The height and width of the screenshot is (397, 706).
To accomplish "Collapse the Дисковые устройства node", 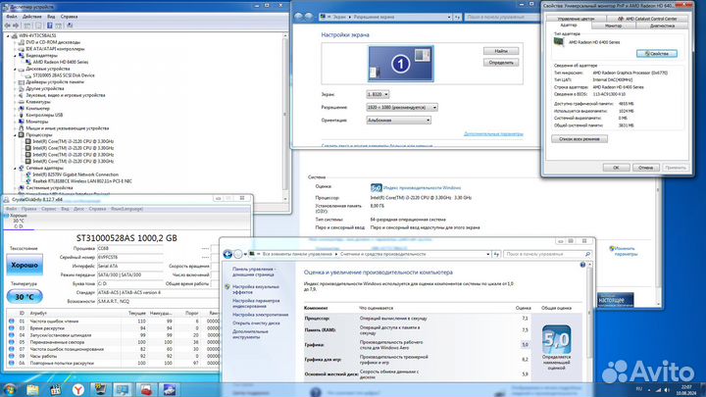I will coord(15,69).
